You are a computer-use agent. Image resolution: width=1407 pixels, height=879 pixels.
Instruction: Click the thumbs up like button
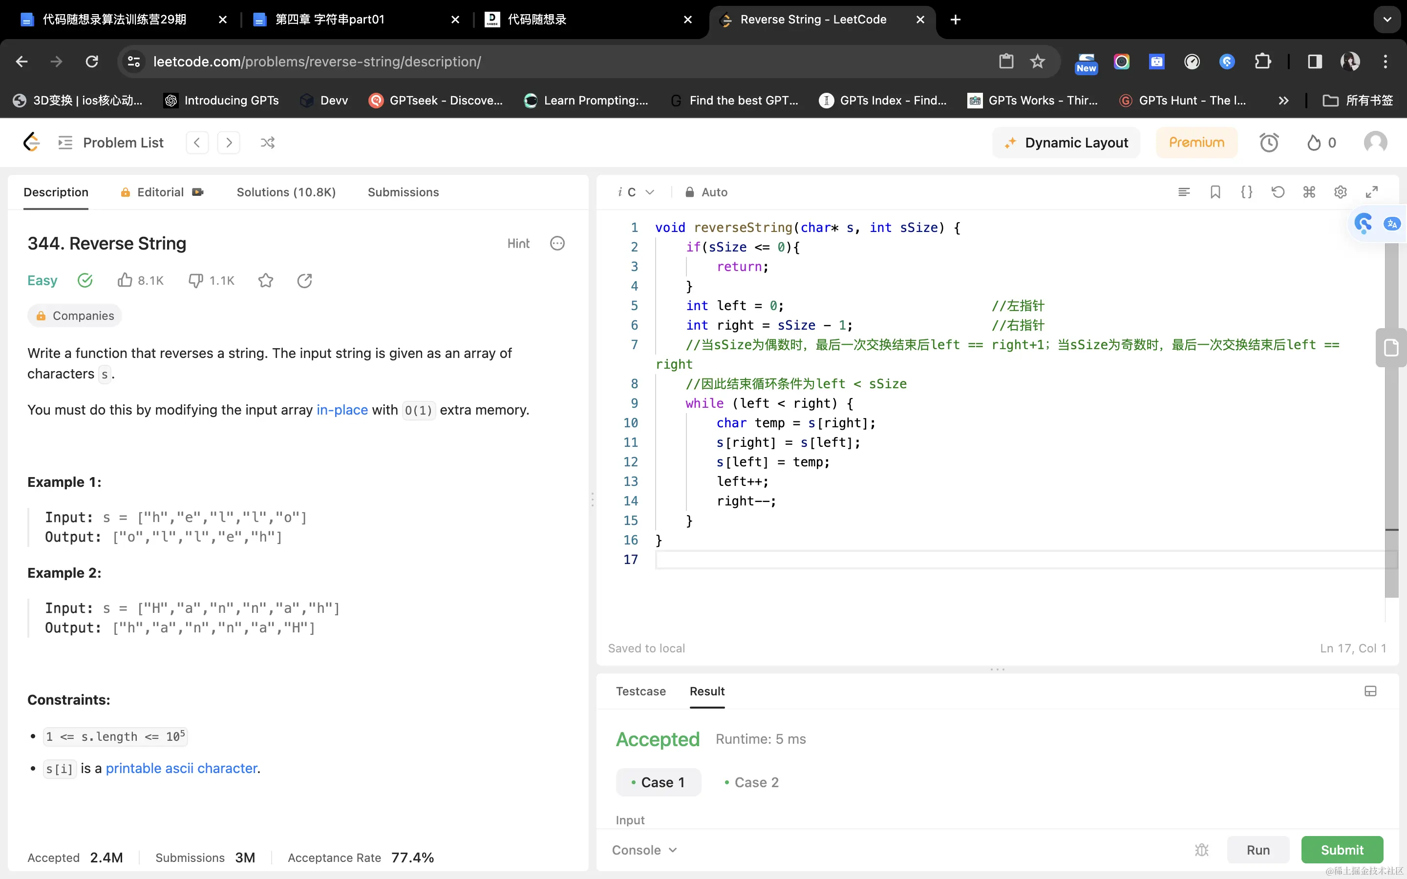(x=125, y=281)
